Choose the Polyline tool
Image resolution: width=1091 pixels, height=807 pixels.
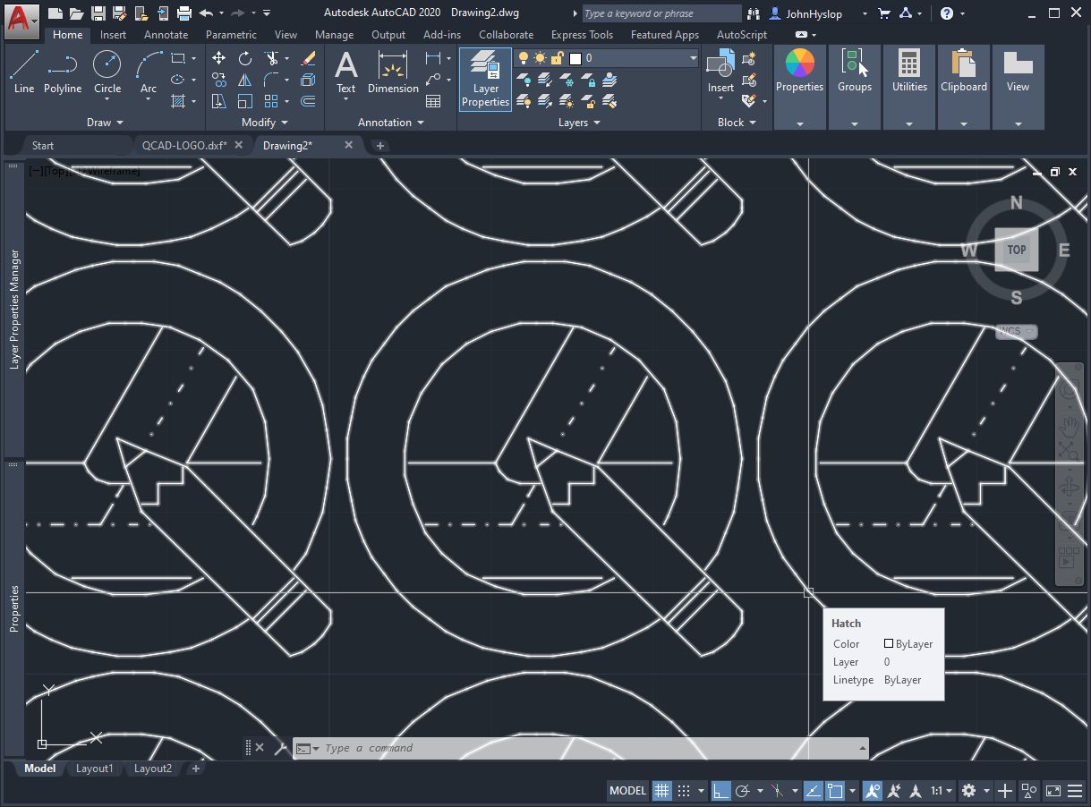[x=63, y=72]
